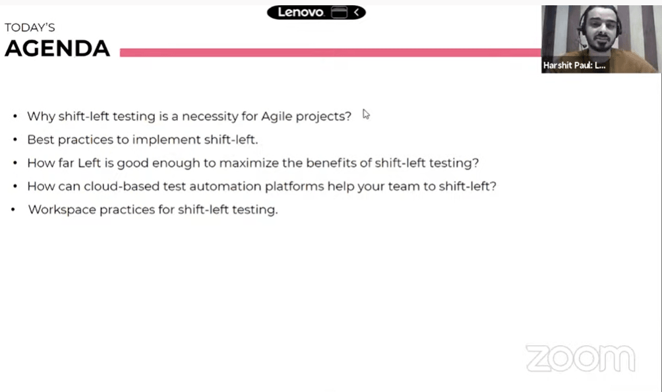Select 'Best practices to implement shift-left' line
Screen dimensions: 662x392
[142, 140]
